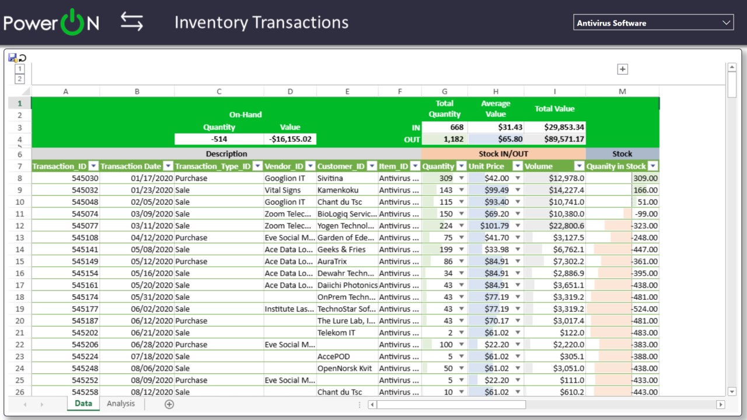Open Customer_ID filter dropdown
Viewport: 747px width, 420px height.
coord(372,166)
